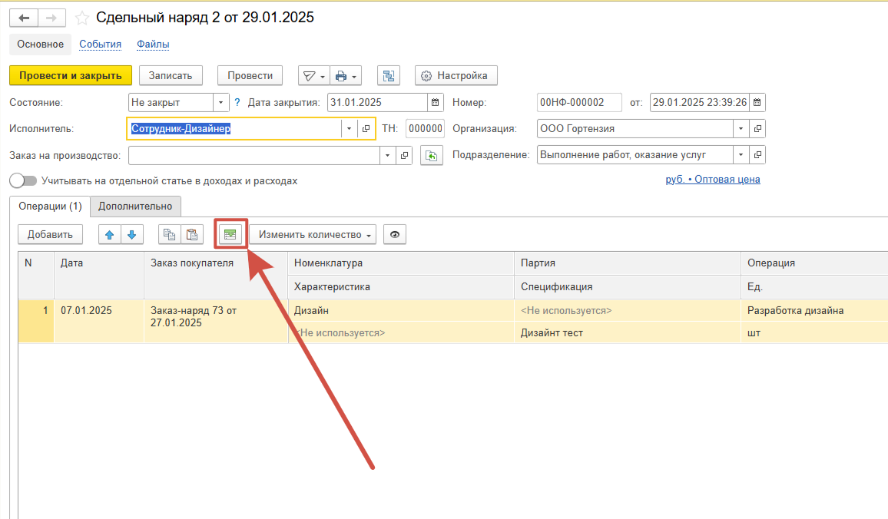This screenshot has height=519, width=888.
Task: Expand the Состояние dropdown
Action: [220, 102]
